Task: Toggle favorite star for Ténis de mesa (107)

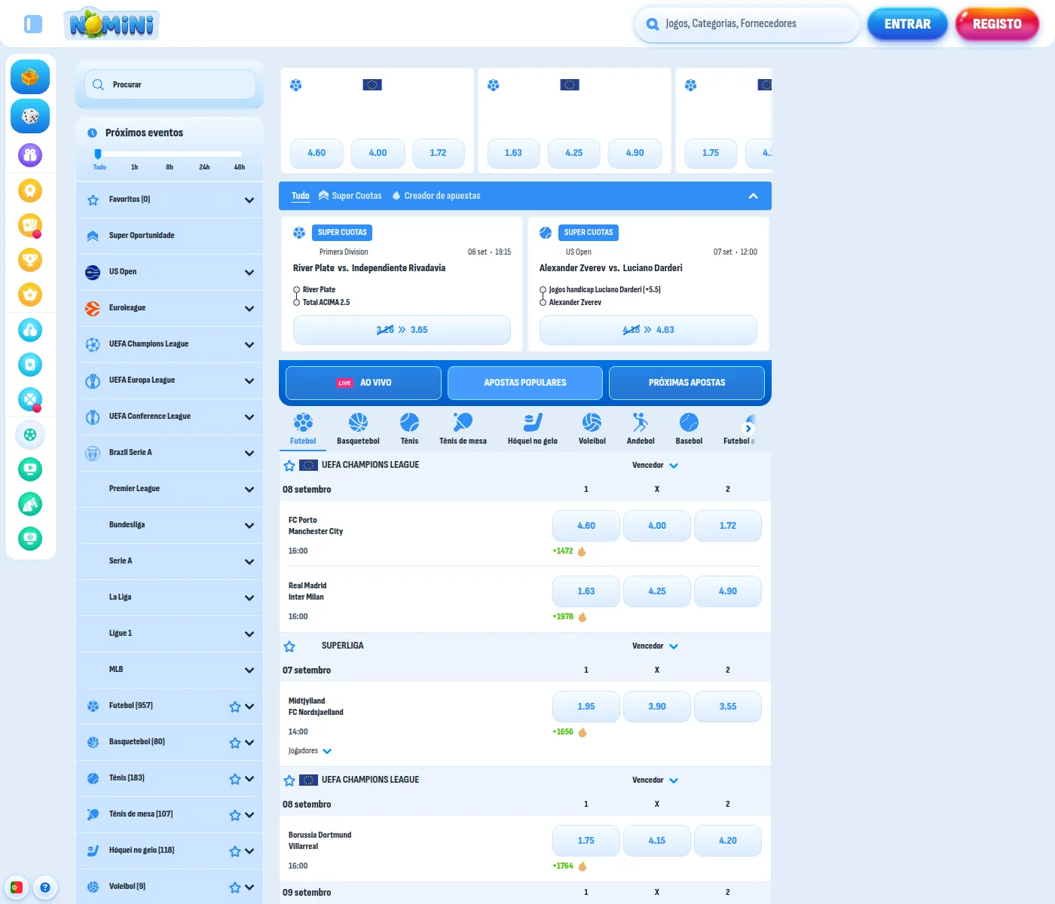Action: 235,815
